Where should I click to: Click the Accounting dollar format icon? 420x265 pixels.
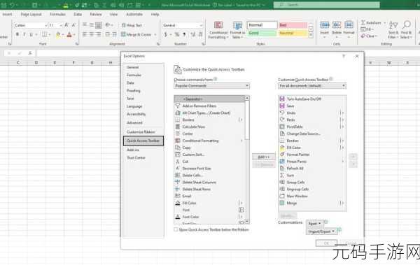(165, 34)
